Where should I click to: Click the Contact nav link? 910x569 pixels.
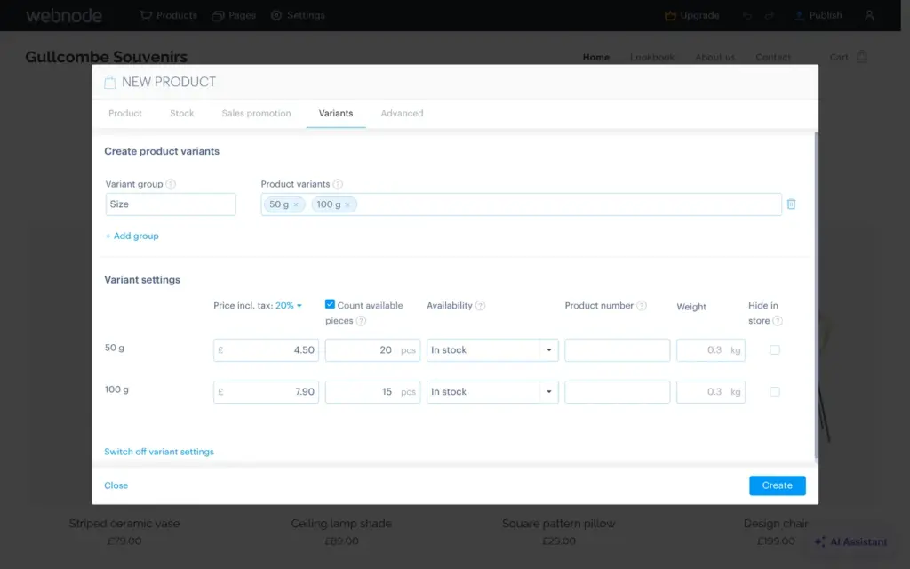(773, 57)
